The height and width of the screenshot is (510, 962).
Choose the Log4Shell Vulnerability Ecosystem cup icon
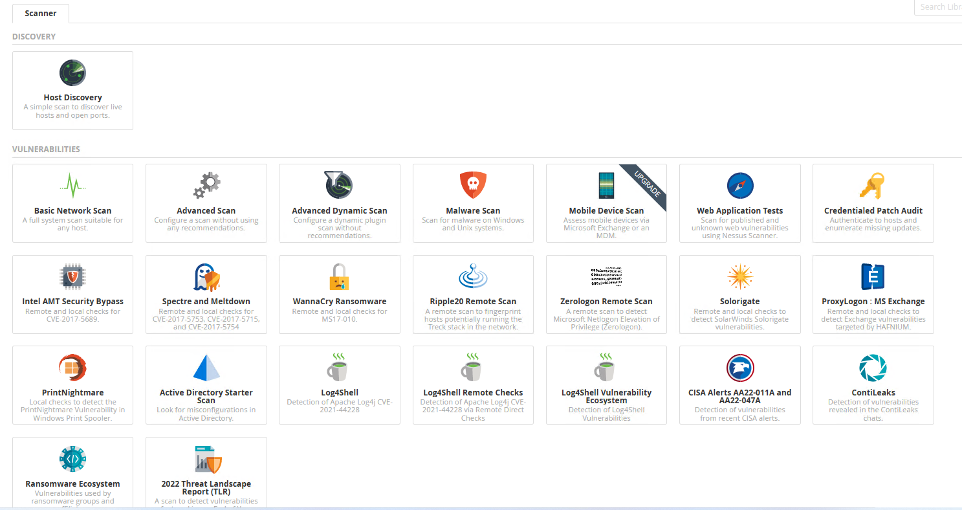tap(606, 366)
